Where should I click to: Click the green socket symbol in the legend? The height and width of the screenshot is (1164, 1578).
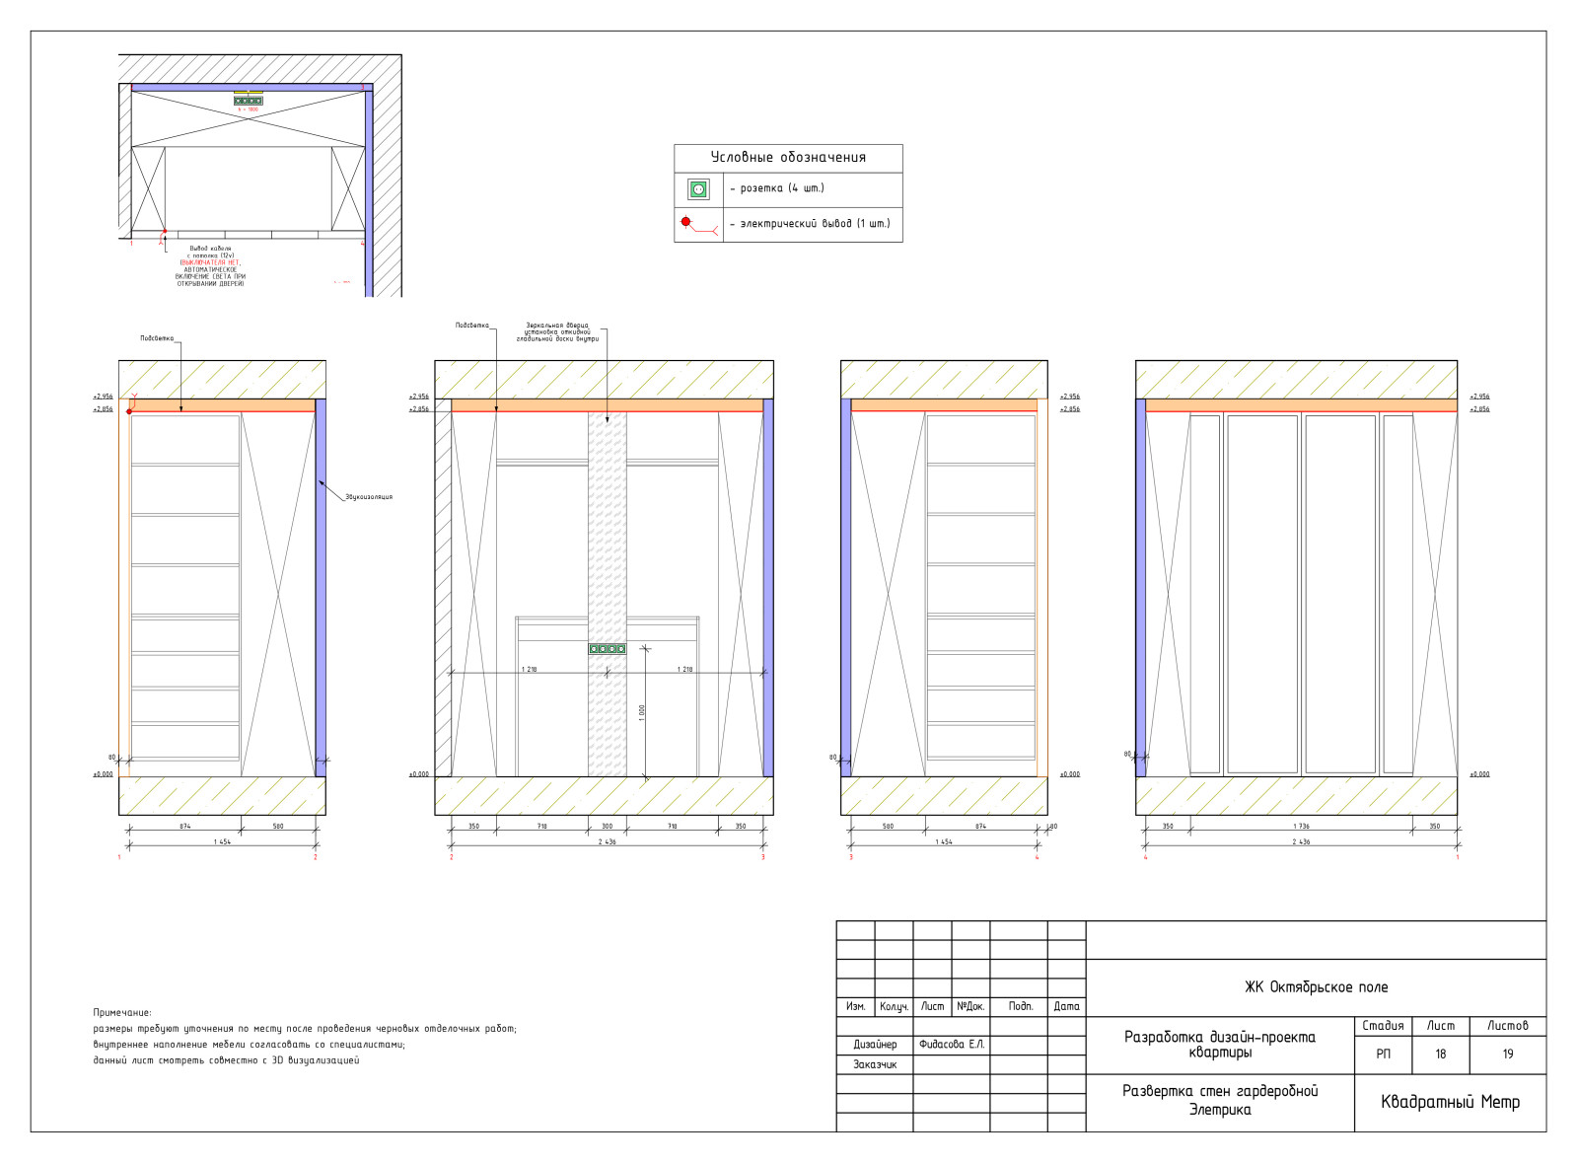[x=698, y=189]
